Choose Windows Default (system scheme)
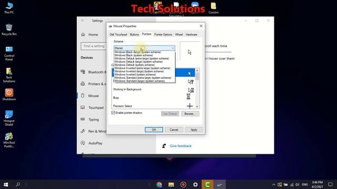 click(x=144, y=65)
